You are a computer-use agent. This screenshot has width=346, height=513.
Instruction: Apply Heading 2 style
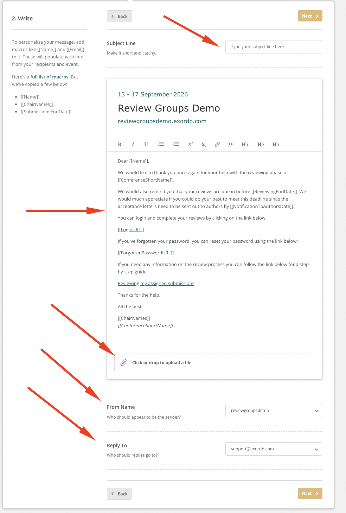(261, 145)
